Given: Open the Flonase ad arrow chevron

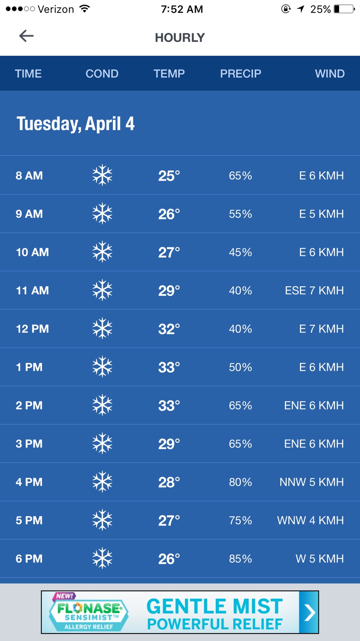Looking at the screenshot, I should tap(309, 612).
